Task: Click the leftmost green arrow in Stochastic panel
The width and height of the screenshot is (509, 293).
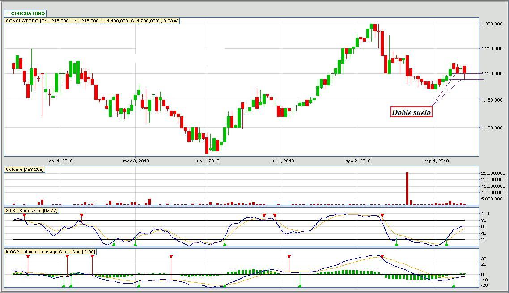Action: point(114,244)
